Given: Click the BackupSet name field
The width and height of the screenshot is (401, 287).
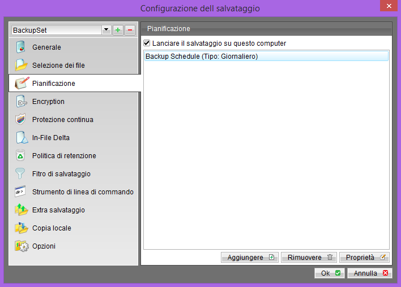Looking at the screenshot, I should tap(57, 30).
